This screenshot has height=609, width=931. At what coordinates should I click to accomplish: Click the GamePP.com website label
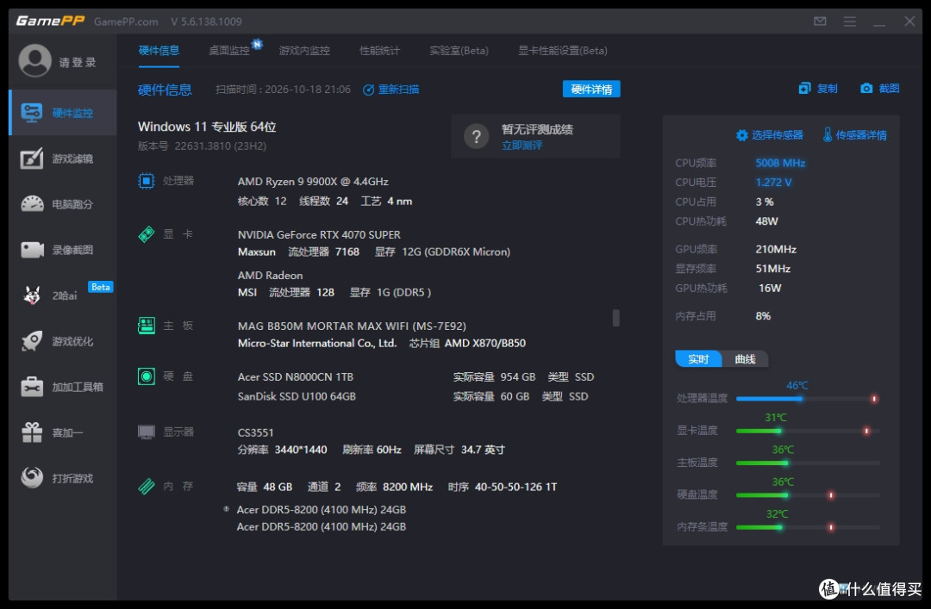[x=126, y=22]
